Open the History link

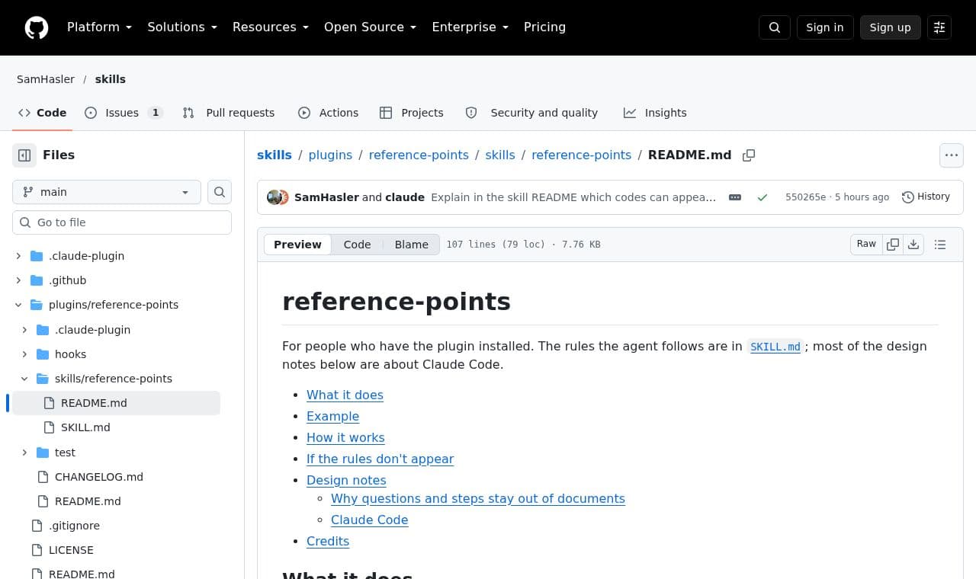[926, 197]
